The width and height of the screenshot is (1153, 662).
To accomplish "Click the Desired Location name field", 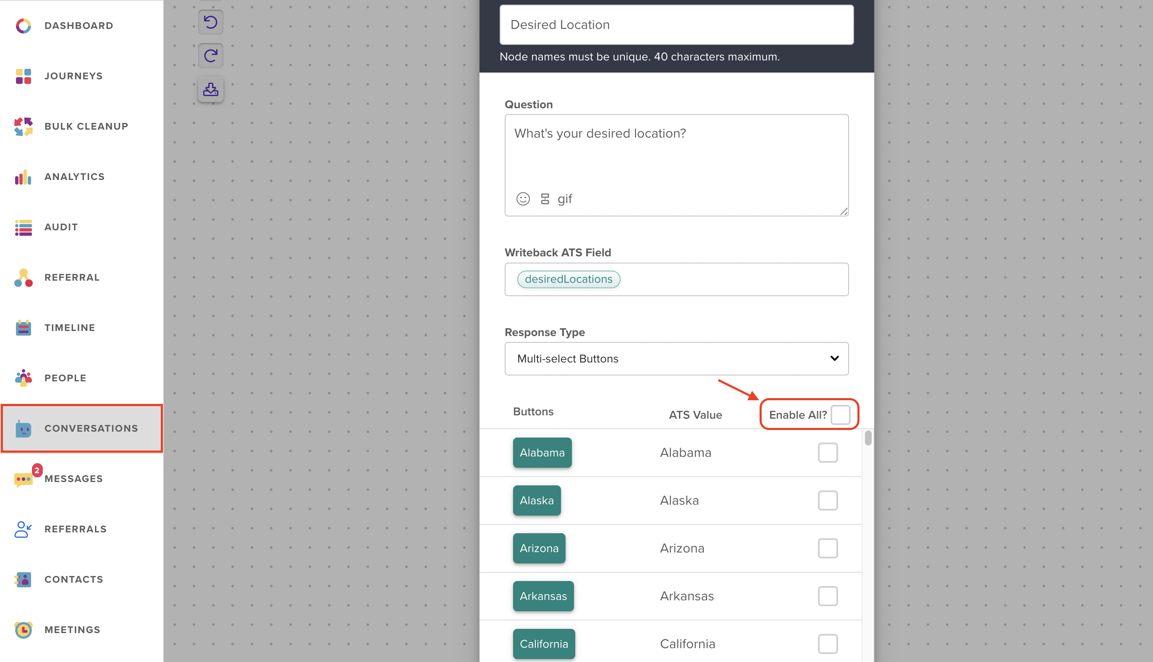I will pyautogui.click(x=676, y=25).
